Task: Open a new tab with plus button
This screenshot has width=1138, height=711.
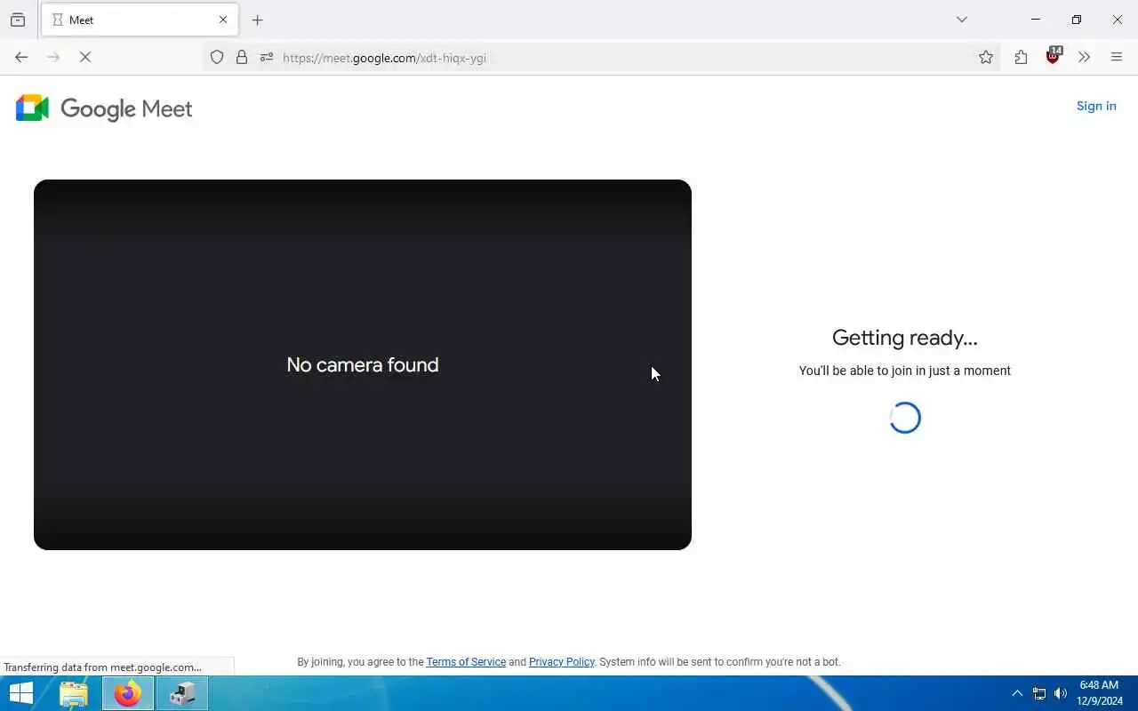Action: click(258, 20)
